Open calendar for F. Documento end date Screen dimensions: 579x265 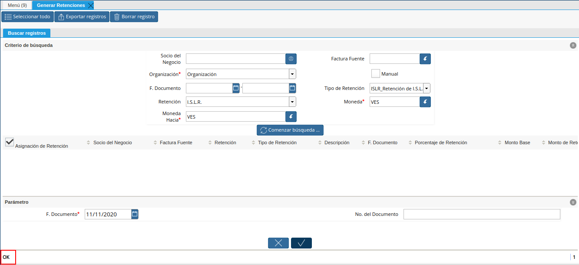(x=292, y=88)
